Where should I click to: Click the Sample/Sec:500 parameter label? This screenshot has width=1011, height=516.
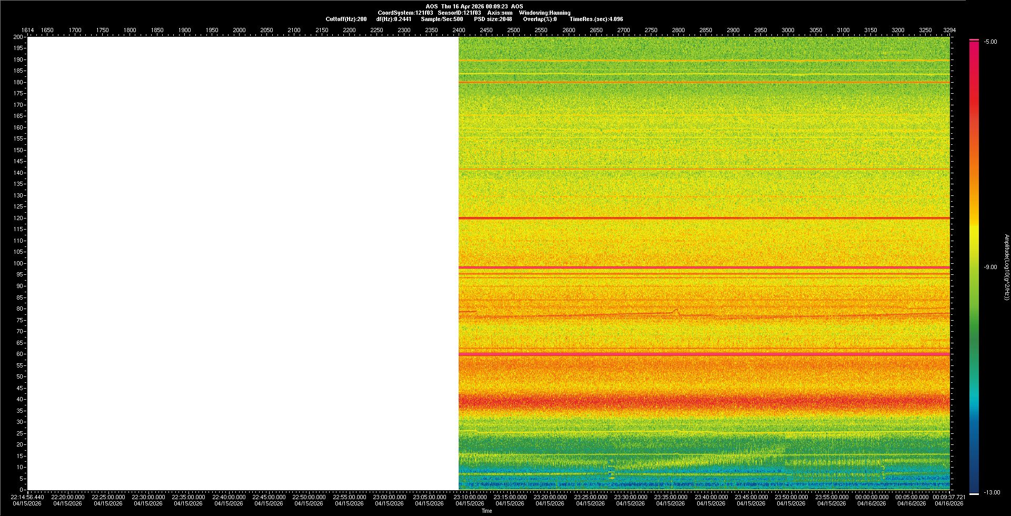click(442, 19)
